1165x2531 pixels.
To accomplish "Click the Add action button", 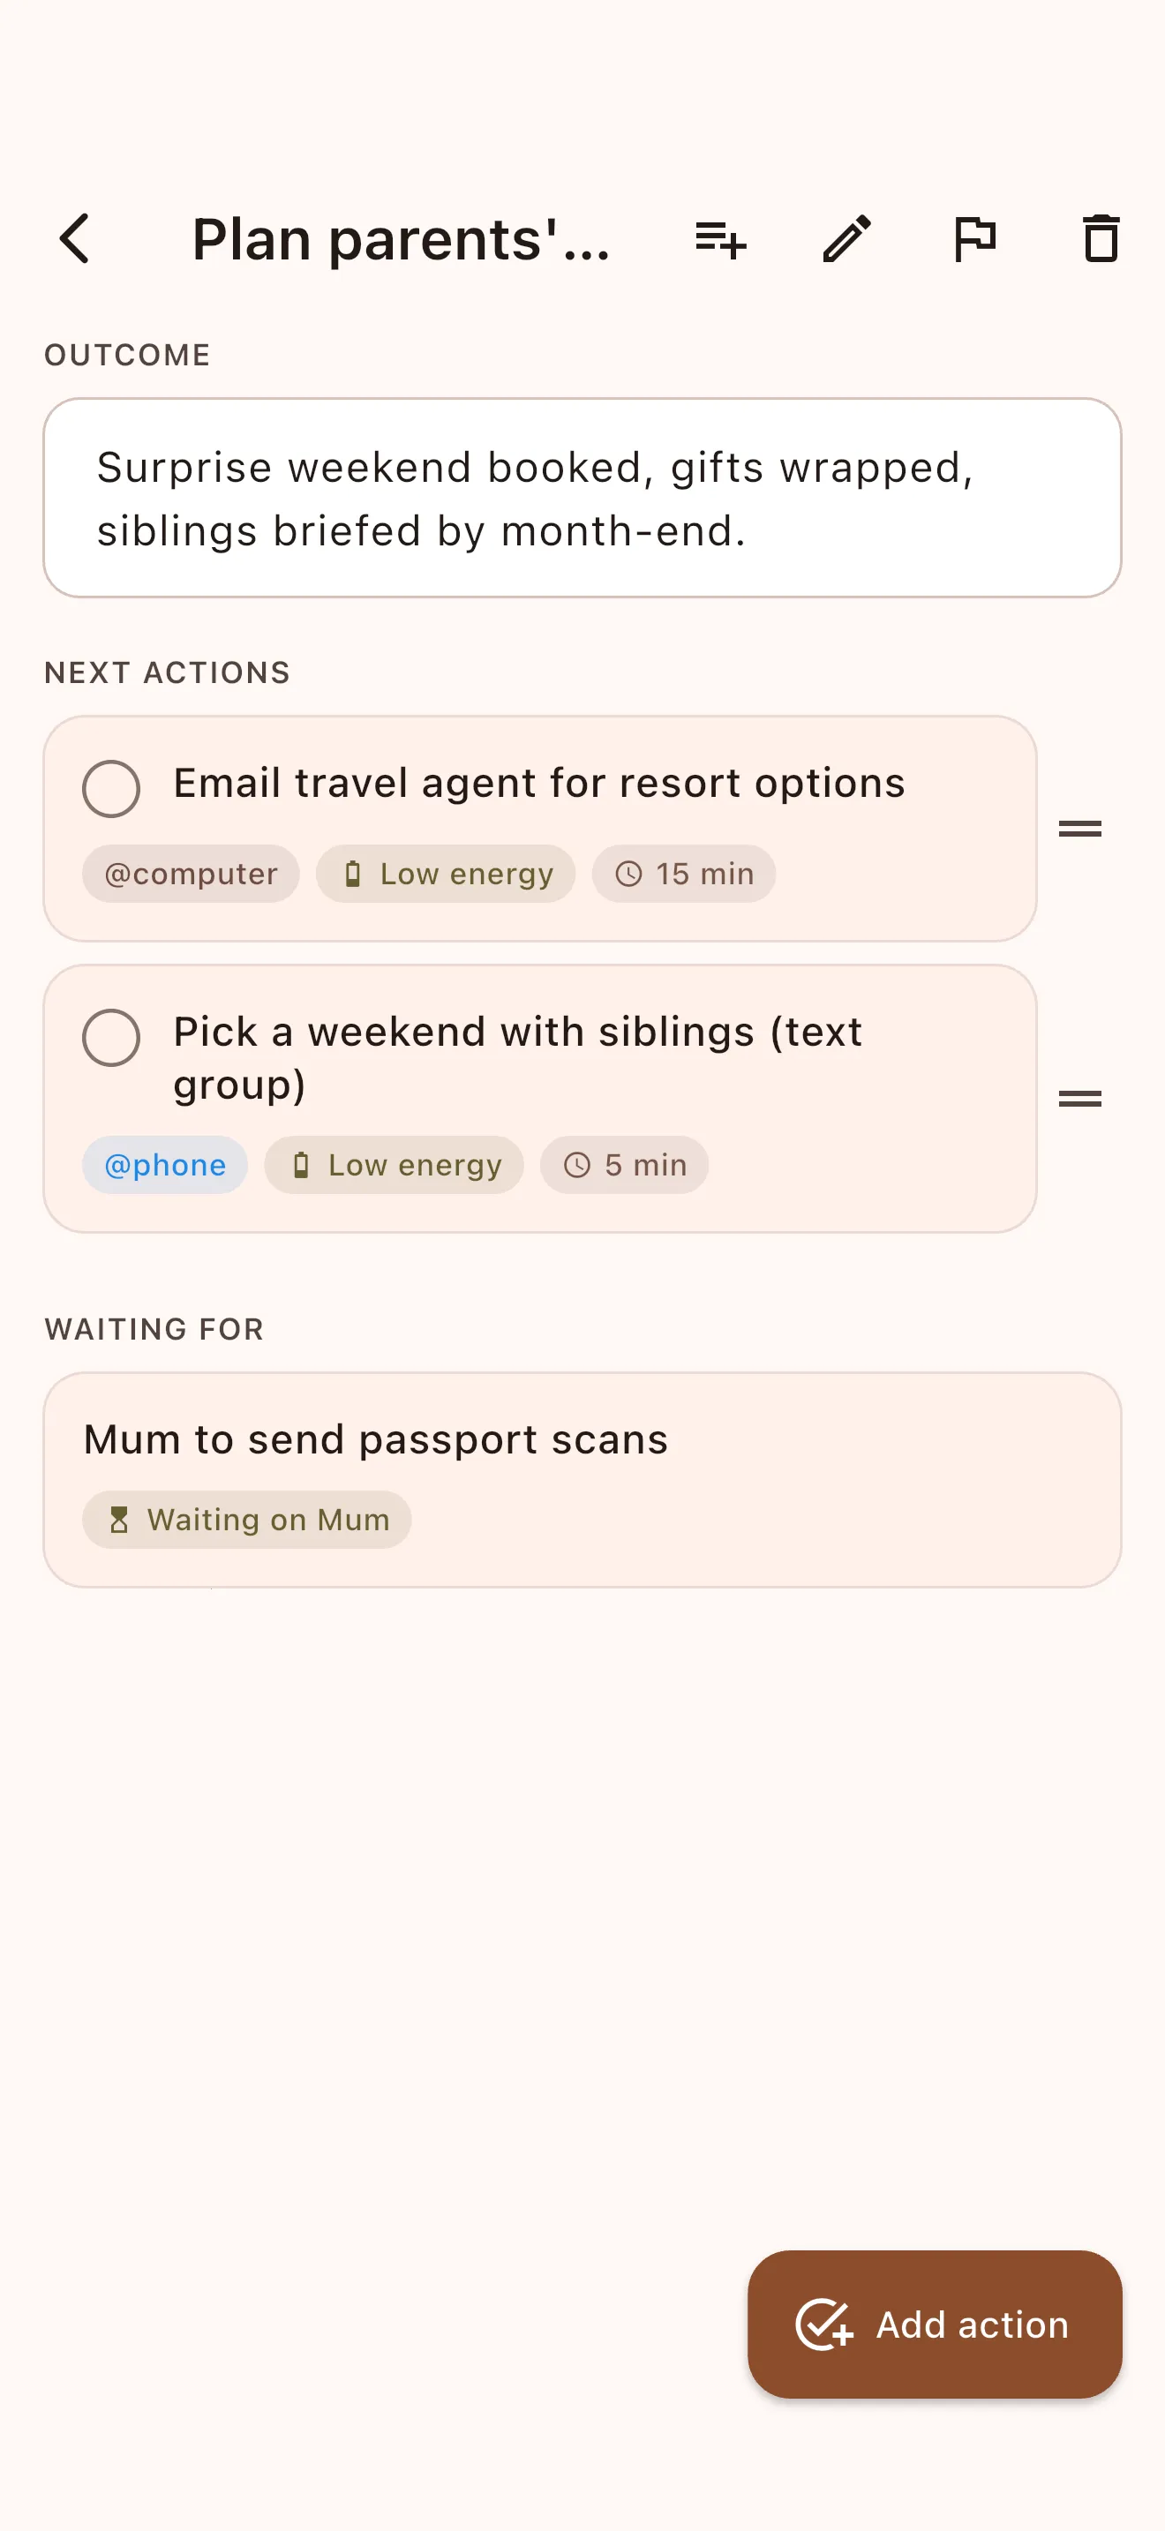I will pos(934,2324).
